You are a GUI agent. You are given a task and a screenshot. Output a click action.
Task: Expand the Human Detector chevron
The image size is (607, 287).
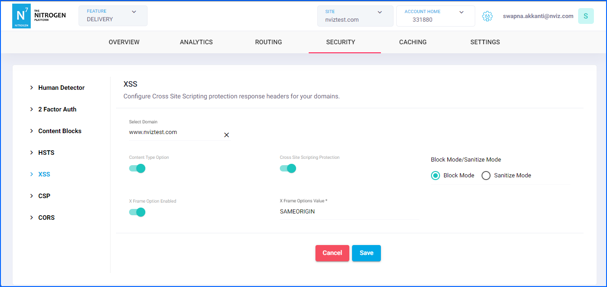tap(32, 88)
